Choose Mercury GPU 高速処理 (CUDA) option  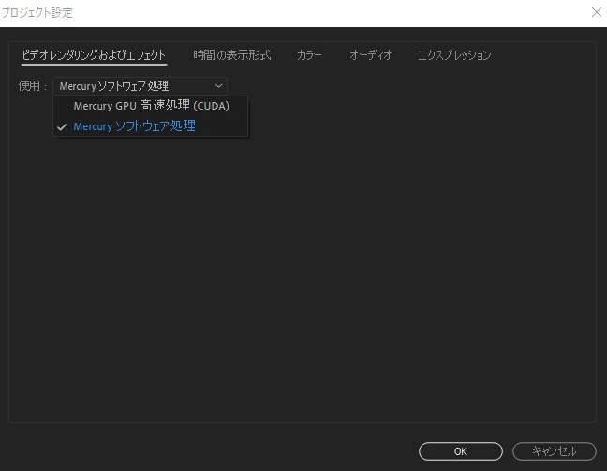click(x=151, y=106)
